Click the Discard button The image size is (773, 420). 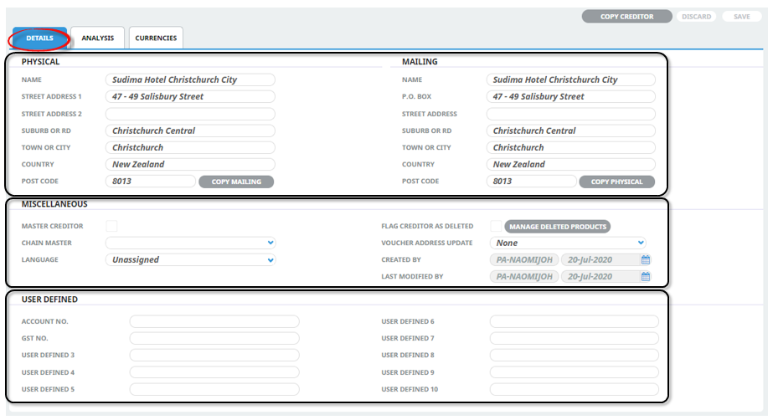point(696,16)
